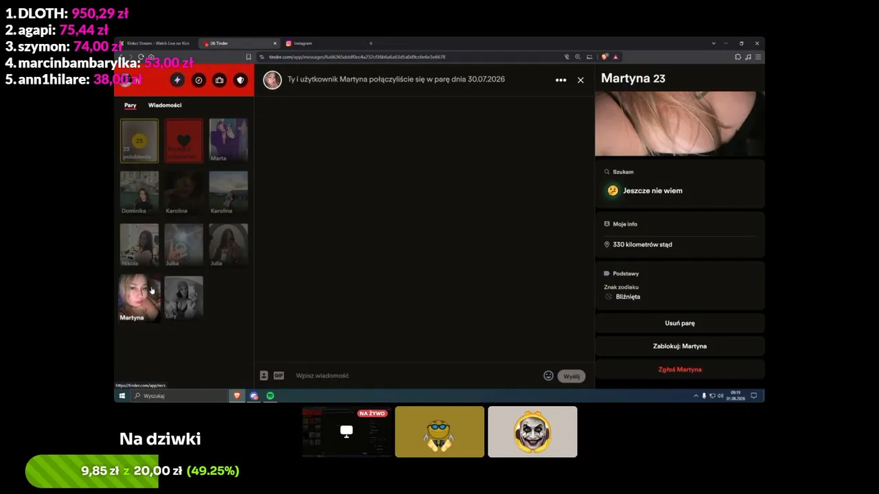
Task: Open the GIF picker
Action: point(279,375)
